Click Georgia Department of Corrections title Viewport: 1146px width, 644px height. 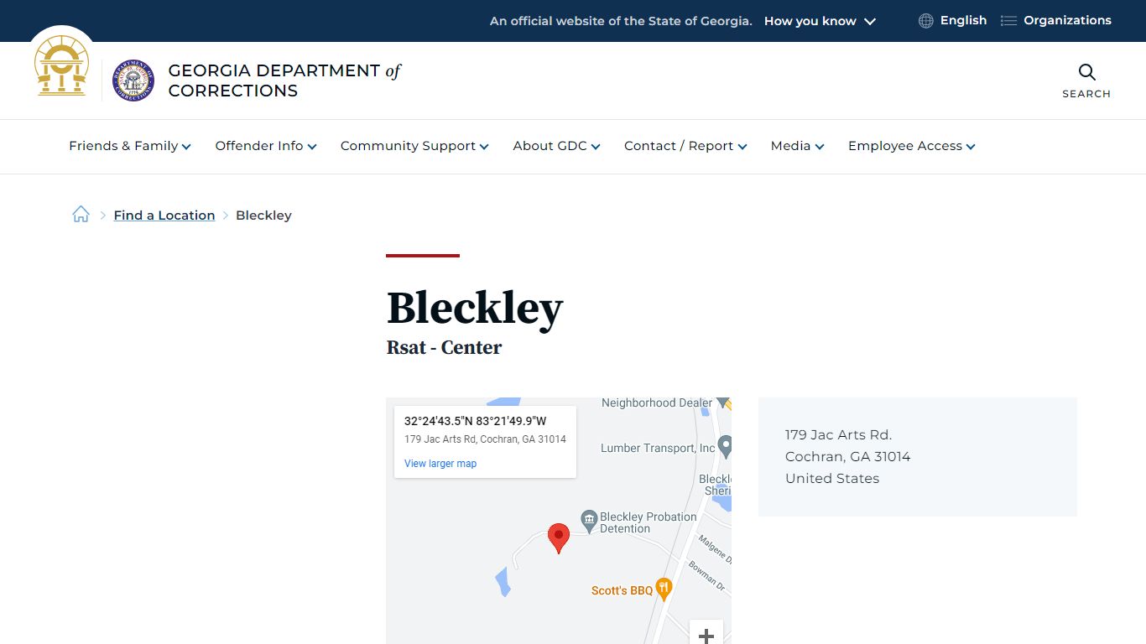click(x=284, y=80)
